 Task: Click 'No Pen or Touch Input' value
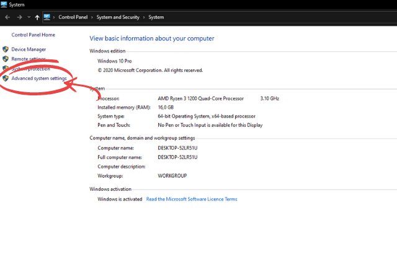click(210, 125)
